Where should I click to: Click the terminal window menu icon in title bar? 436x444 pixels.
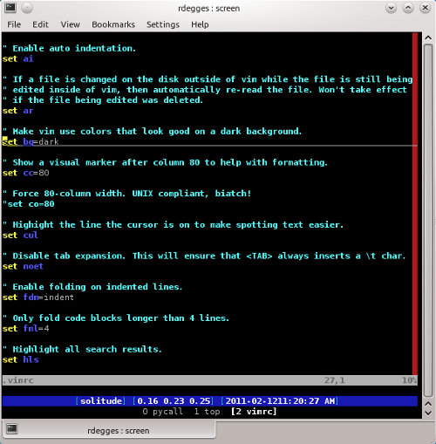click(x=10, y=8)
